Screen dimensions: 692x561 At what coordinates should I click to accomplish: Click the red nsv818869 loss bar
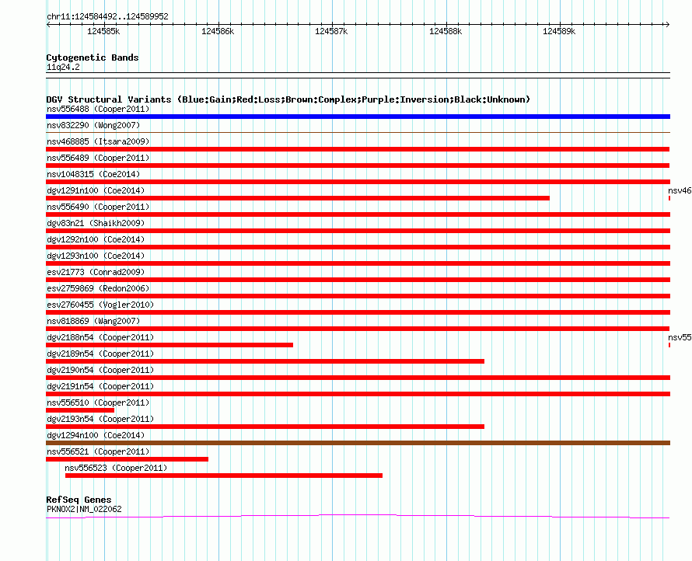pyautogui.click(x=358, y=329)
